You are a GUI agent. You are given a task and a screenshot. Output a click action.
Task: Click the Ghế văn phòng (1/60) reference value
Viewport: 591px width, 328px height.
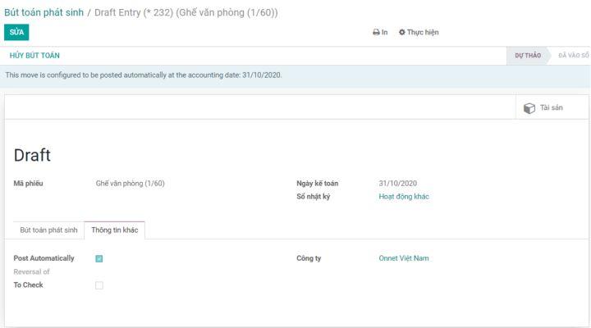(130, 184)
